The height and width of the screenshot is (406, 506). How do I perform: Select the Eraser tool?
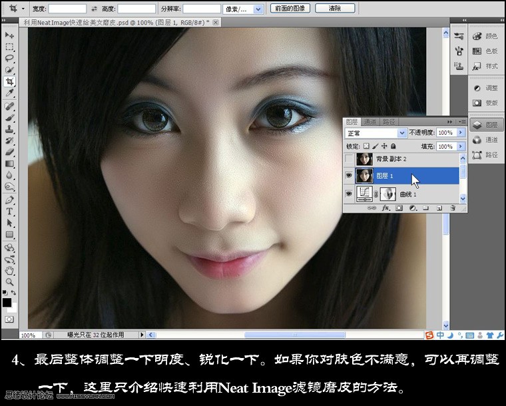[9, 152]
